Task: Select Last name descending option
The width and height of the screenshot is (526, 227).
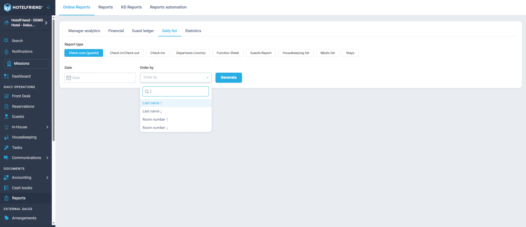Action: (x=176, y=111)
